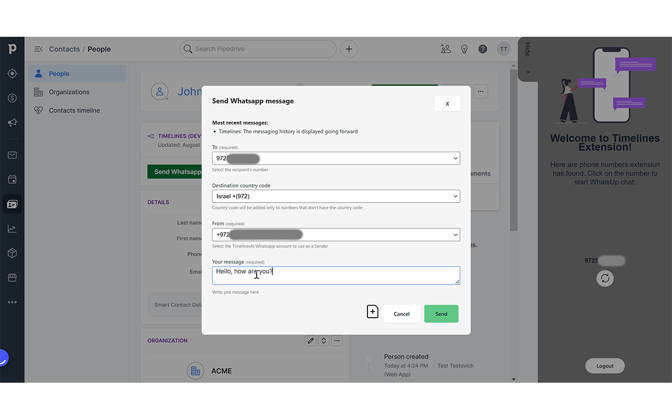672x420 pixels.
Task: Open Mail envelope icon in sidebar
Action: [12, 155]
